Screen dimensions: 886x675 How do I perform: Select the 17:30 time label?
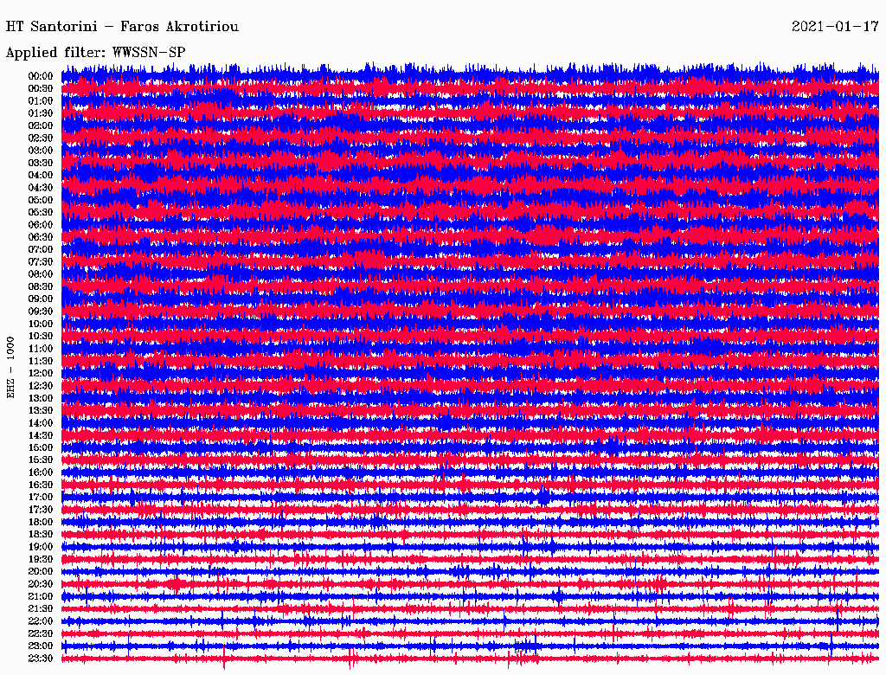point(41,510)
